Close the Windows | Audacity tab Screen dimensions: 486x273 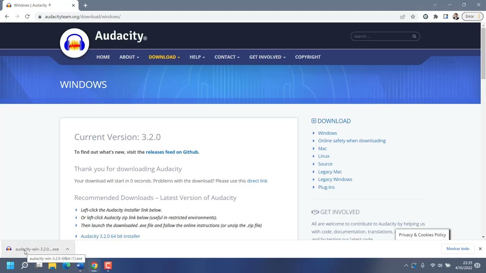tap(73, 5)
